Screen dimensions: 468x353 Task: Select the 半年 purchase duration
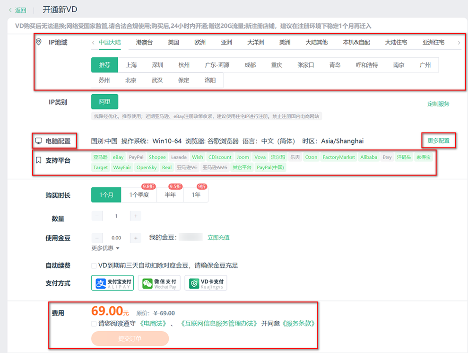[x=170, y=194]
